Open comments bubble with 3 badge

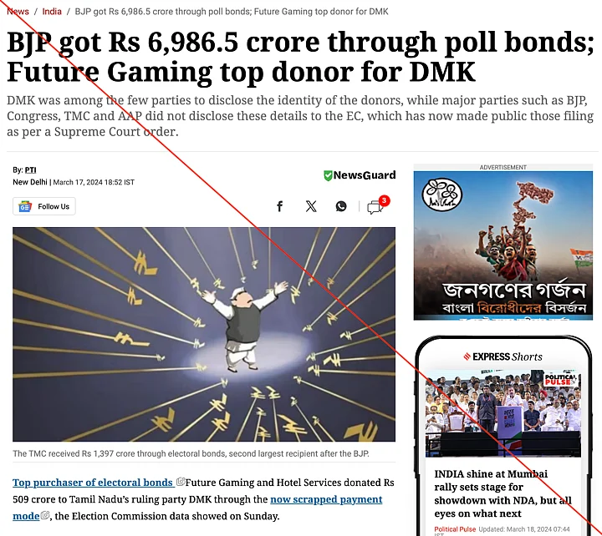(378, 205)
